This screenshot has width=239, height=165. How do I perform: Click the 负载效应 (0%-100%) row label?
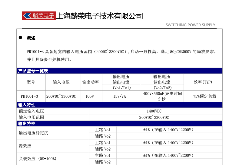point(38,159)
